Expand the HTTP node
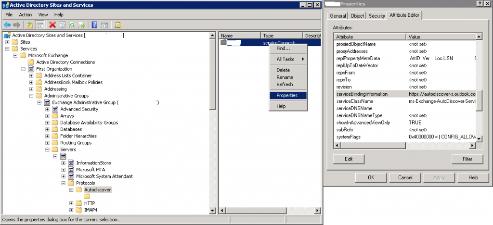The width and height of the screenshot is (493, 225). (71, 203)
